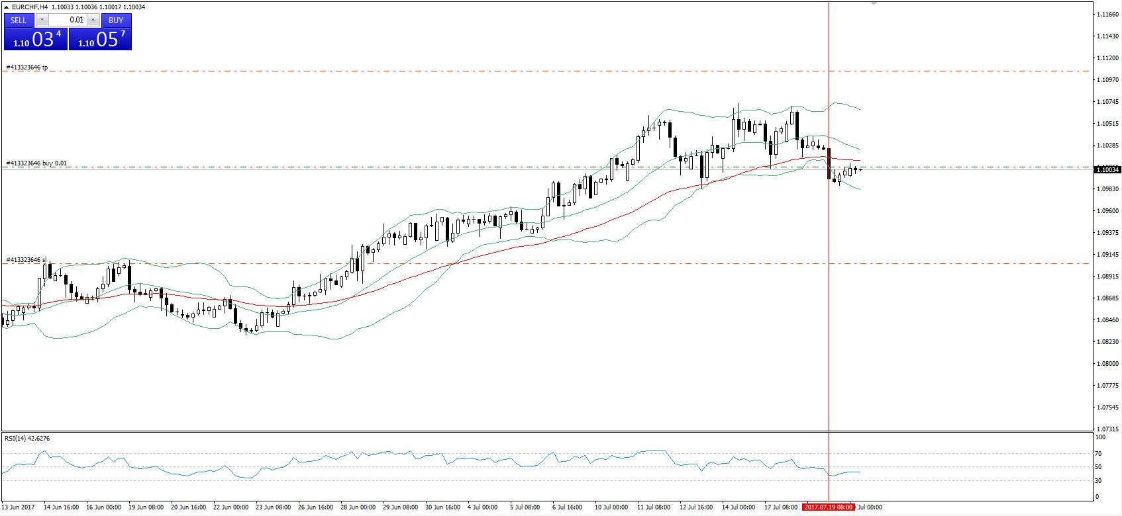Click the gray chart shift triangle marker
This screenshot has width=1122, height=516.
[x=874, y=3]
